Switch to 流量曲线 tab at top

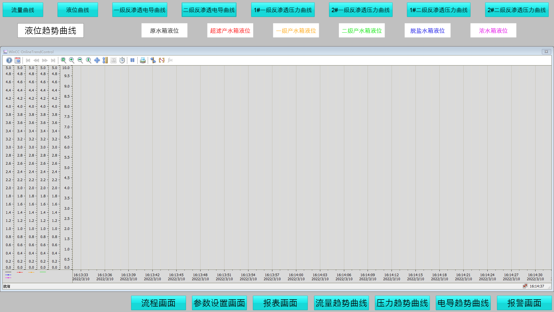(x=23, y=10)
